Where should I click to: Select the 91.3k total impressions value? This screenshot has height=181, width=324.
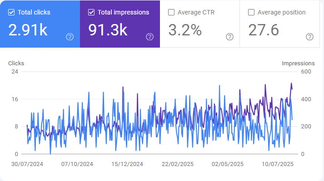tap(108, 30)
